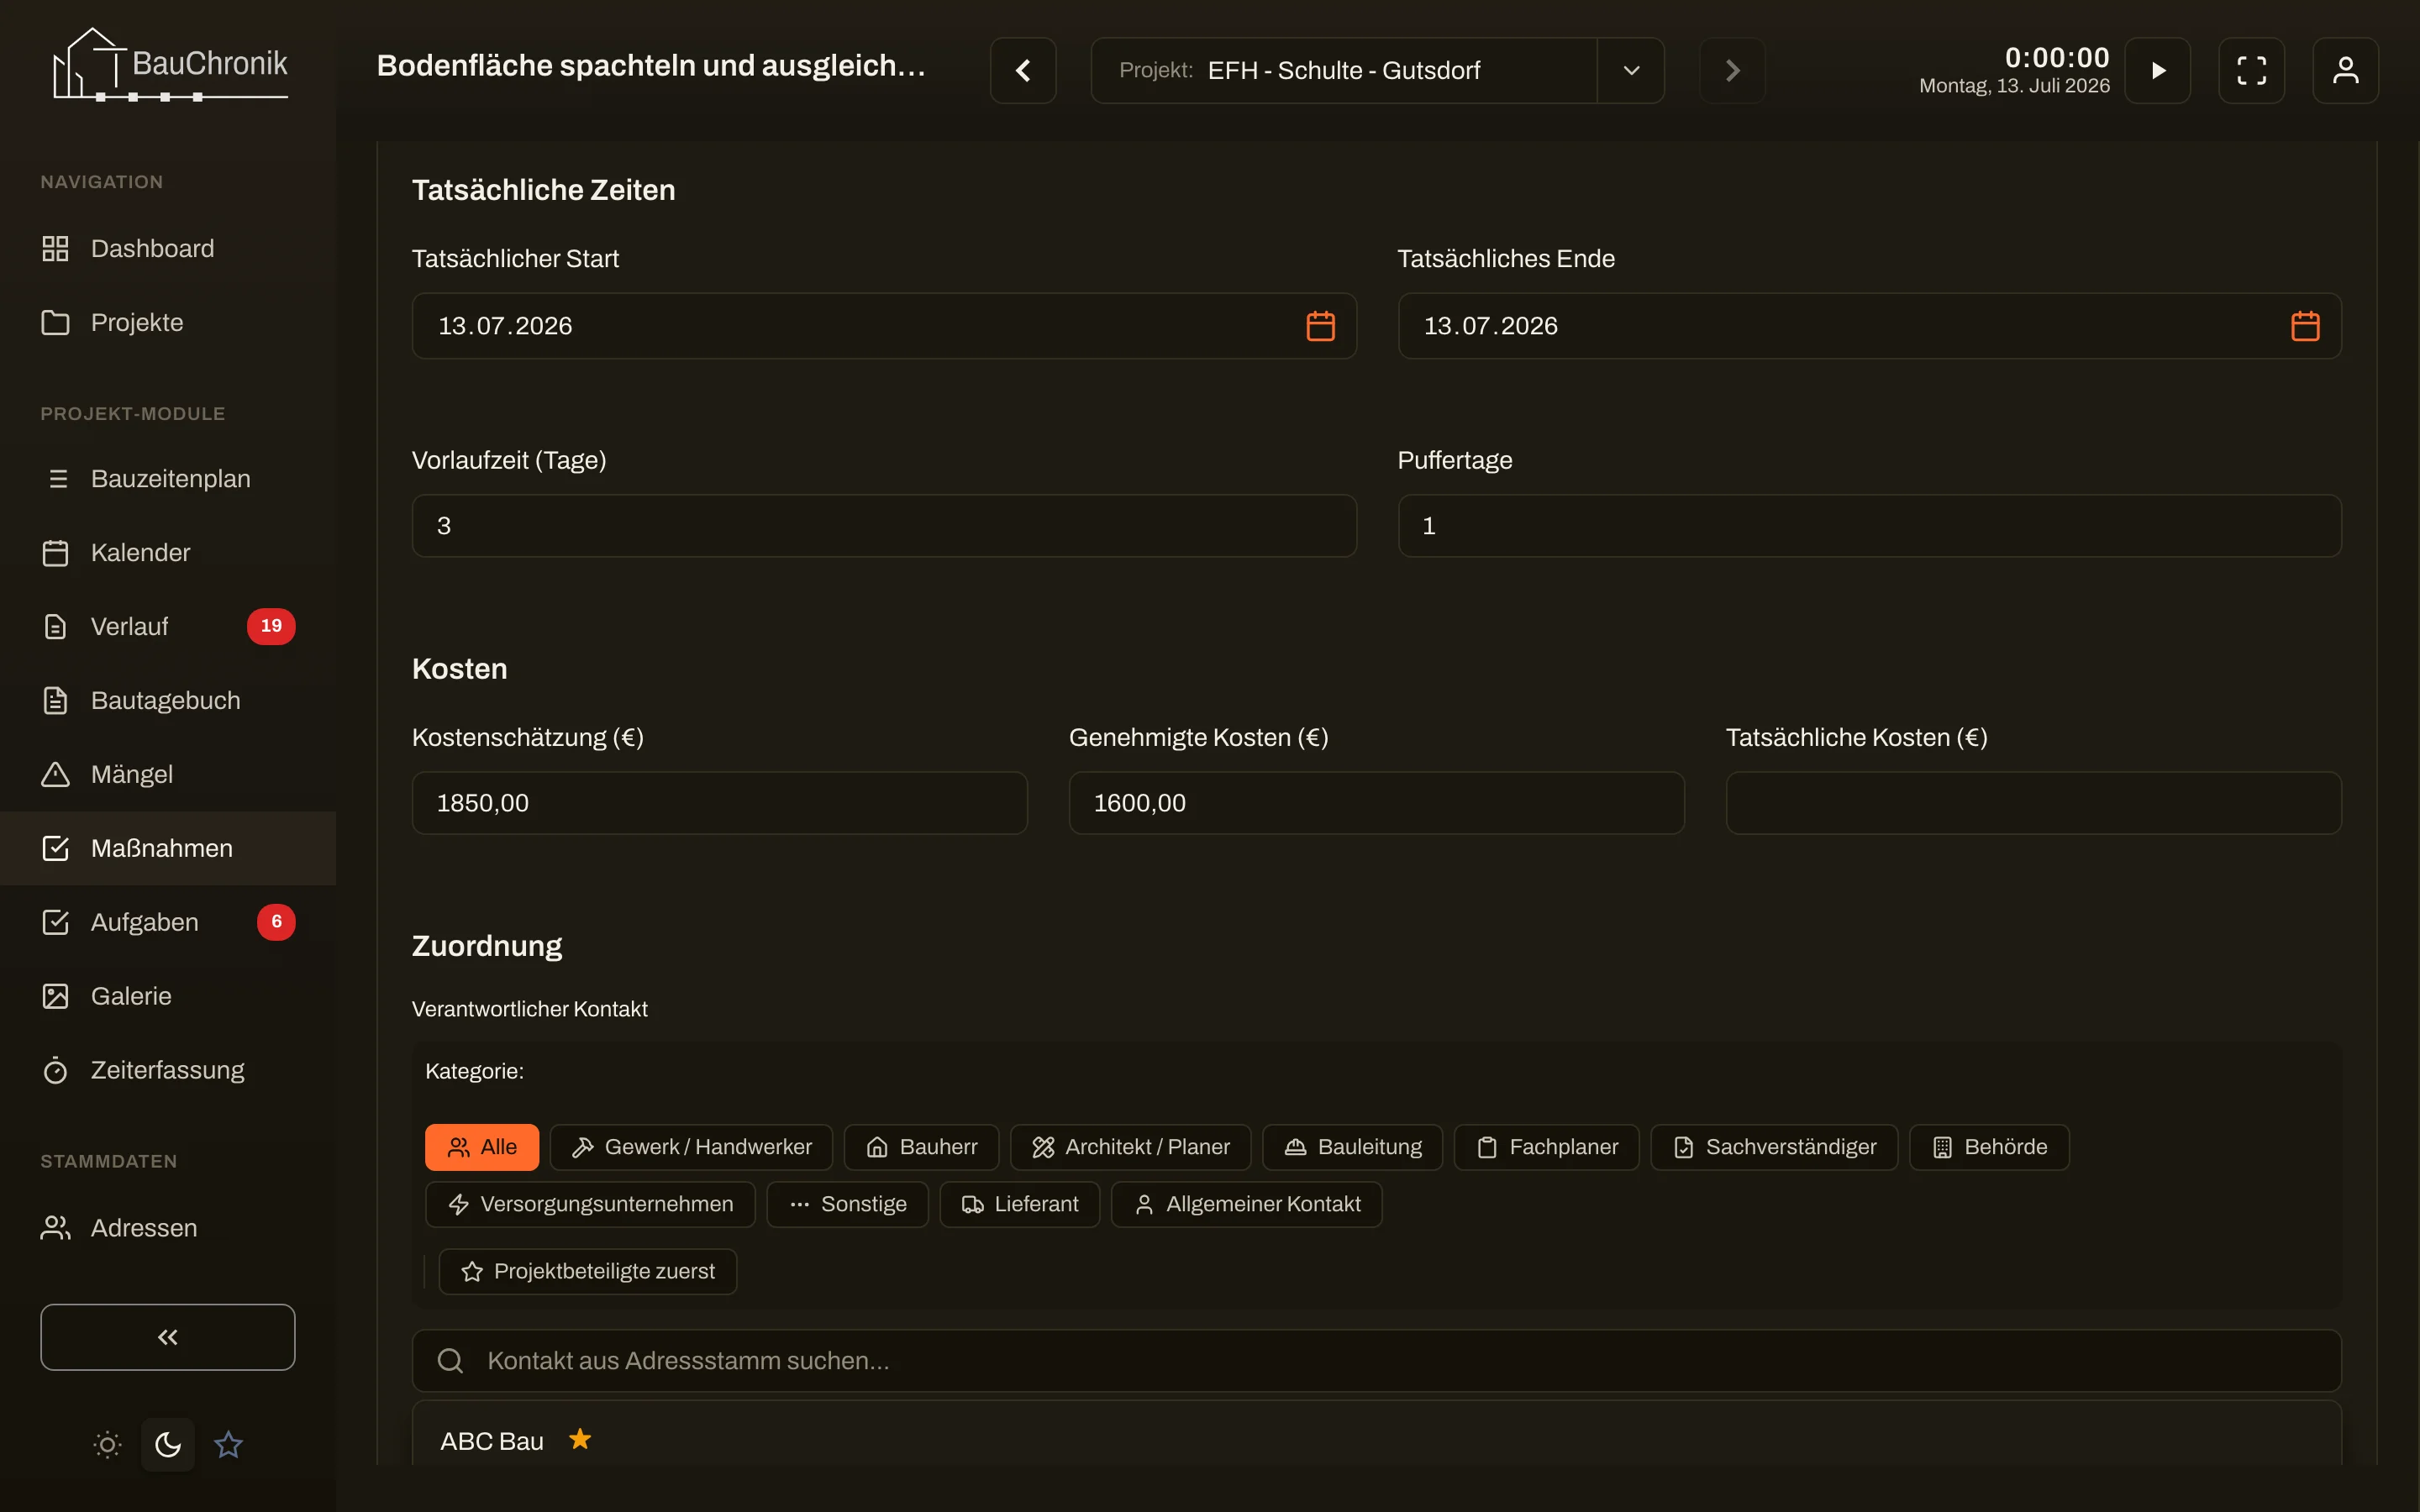The height and width of the screenshot is (1512, 2420).
Task: Click the Kostenschätzung (€) field
Action: pos(719,803)
